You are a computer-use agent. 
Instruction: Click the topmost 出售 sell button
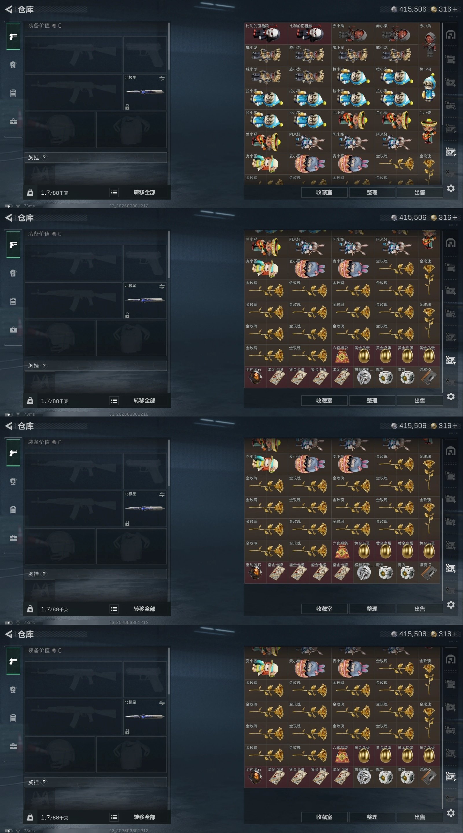(x=420, y=192)
